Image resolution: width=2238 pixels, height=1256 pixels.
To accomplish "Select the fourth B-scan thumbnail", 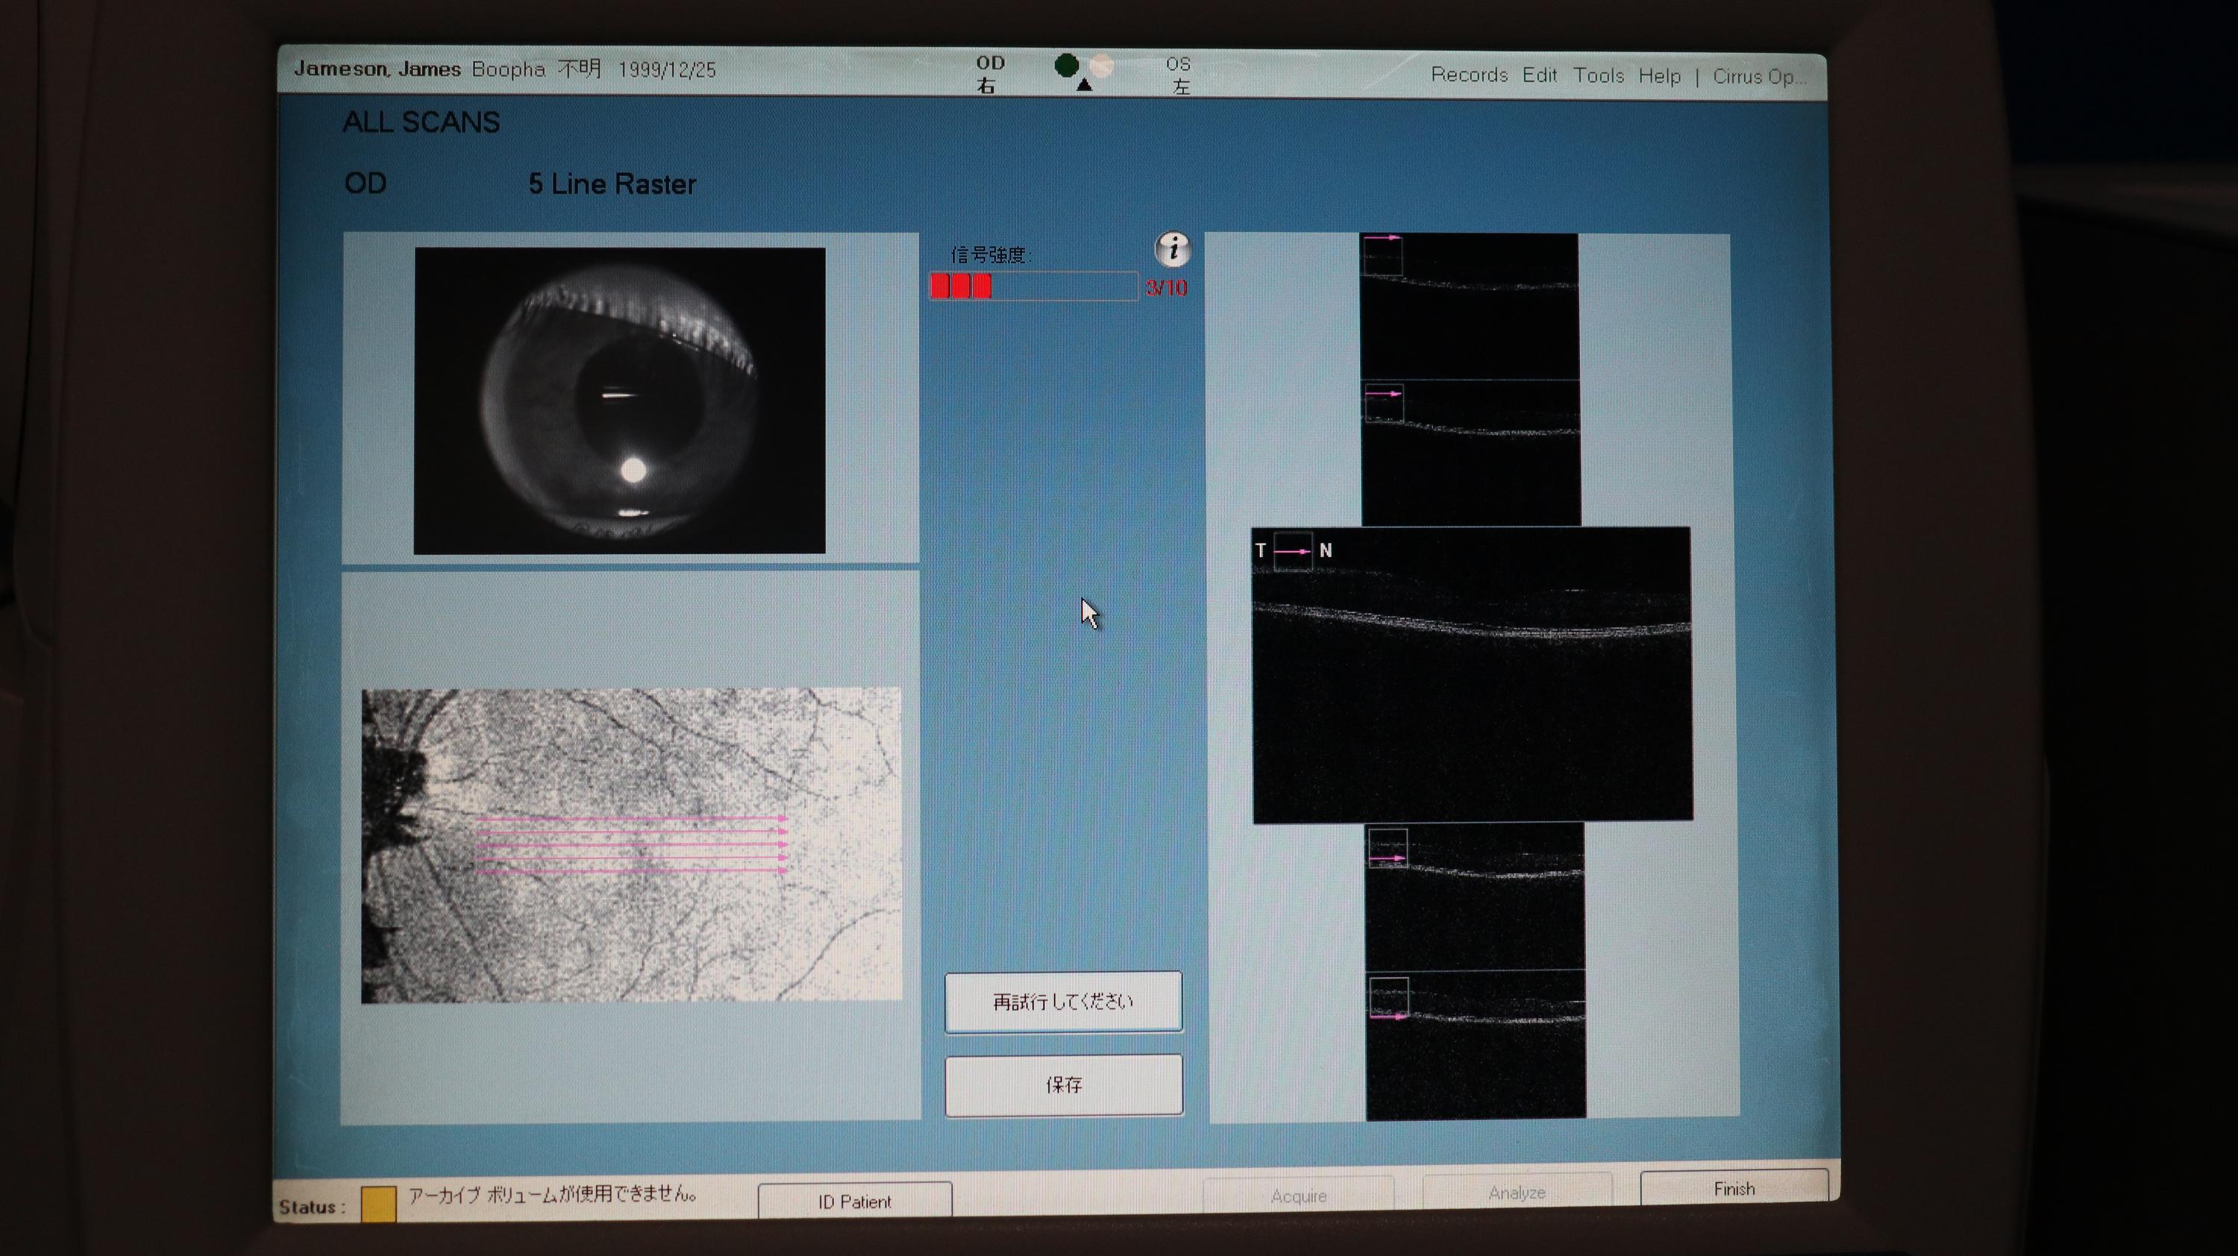I will pos(1474,897).
